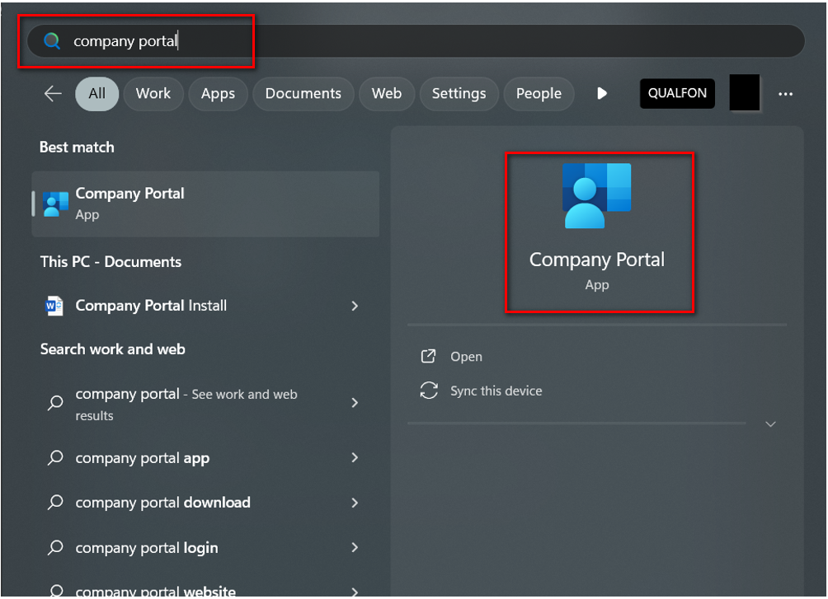This screenshot has height=599, width=828.
Task: Switch to the Work filter tab
Action: [153, 93]
